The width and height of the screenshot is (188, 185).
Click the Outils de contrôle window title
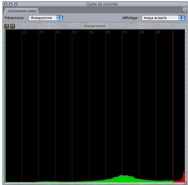click(102, 5)
